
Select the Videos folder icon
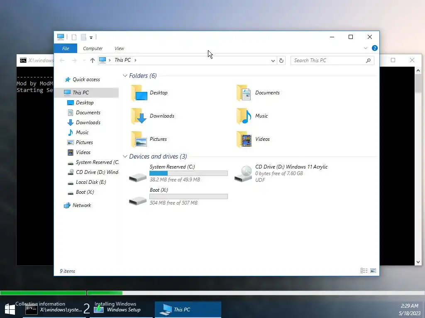(243, 139)
